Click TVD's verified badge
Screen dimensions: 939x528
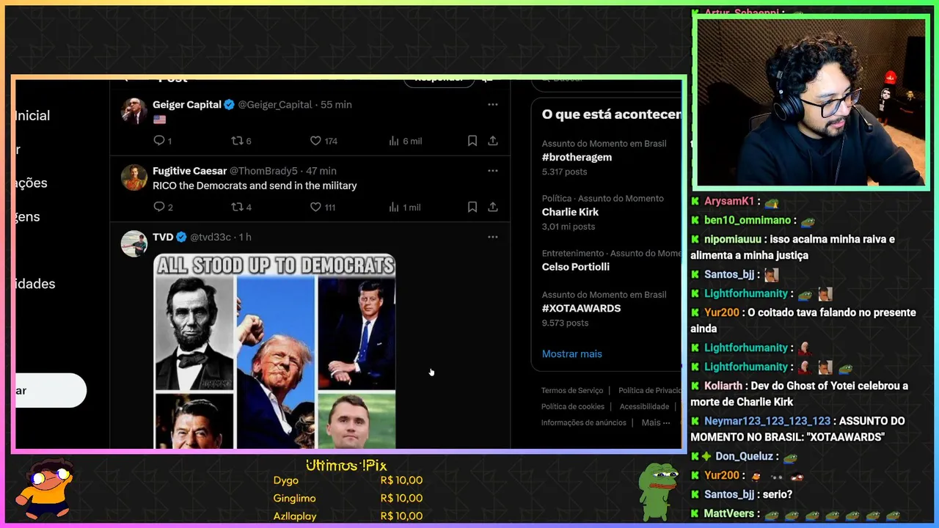pos(181,237)
